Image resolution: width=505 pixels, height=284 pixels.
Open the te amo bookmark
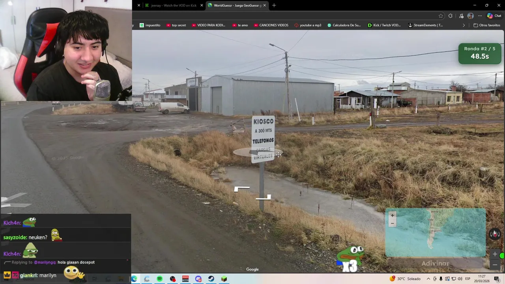pyautogui.click(x=240, y=25)
